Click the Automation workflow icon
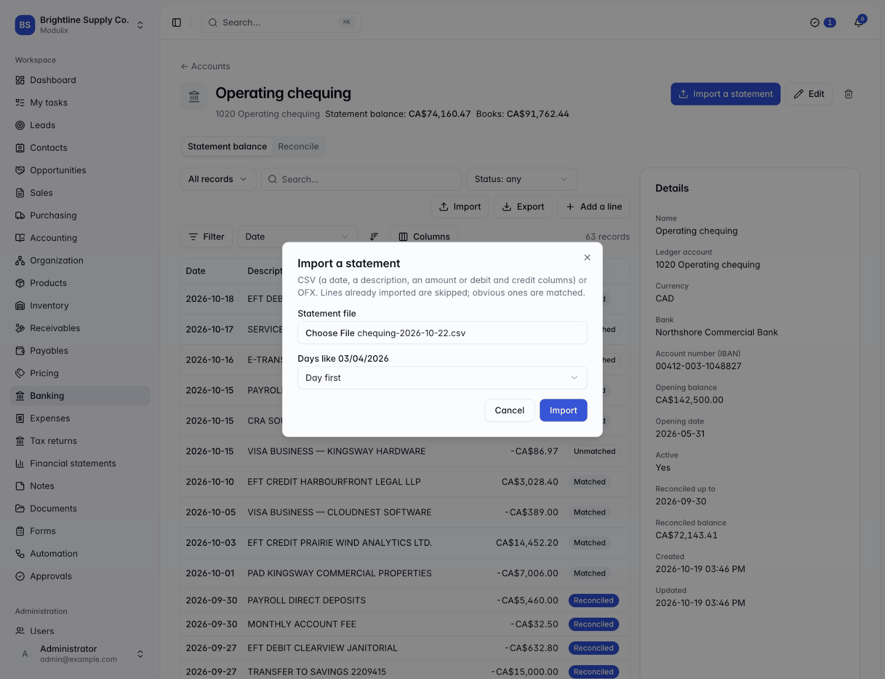Screen dimensions: 885x679 pyautogui.click(x=20, y=553)
